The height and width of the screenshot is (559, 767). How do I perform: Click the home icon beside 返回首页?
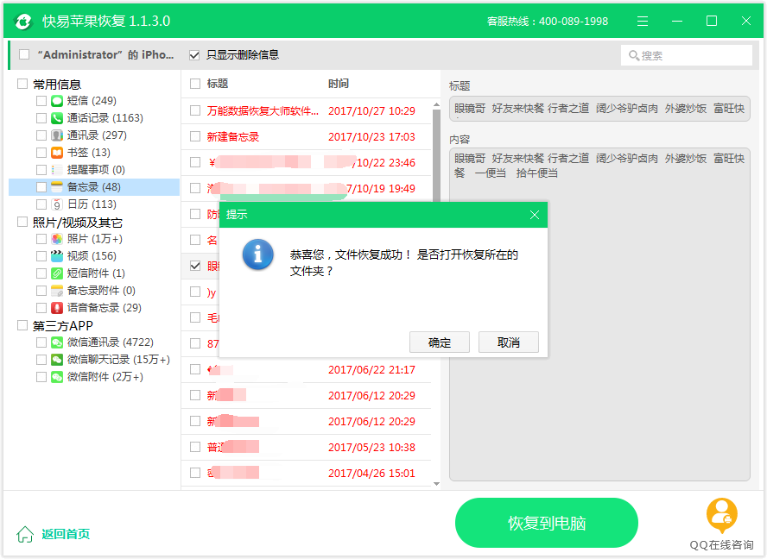pyautogui.click(x=25, y=534)
